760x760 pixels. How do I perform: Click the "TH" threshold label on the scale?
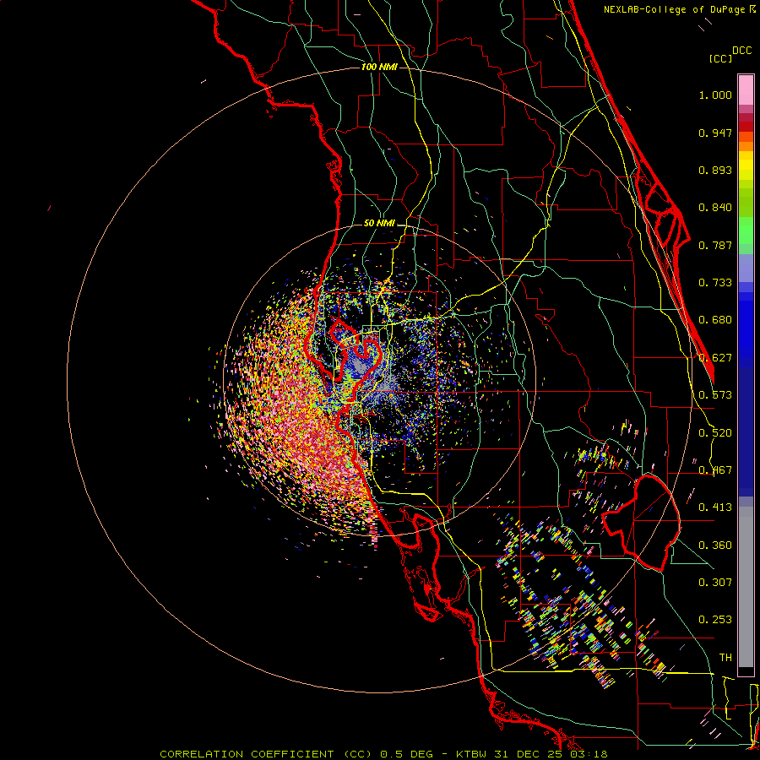725,658
